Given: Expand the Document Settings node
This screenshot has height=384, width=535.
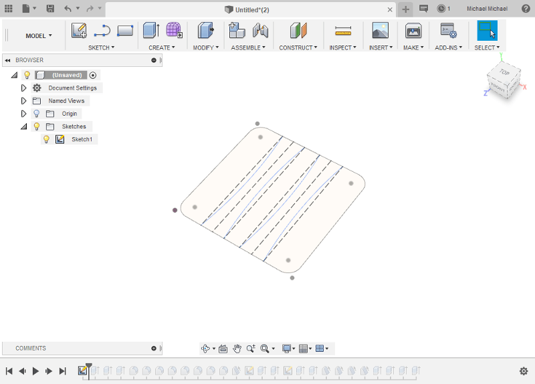Looking at the screenshot, I should pyautogui.click(x=23, y=88).
